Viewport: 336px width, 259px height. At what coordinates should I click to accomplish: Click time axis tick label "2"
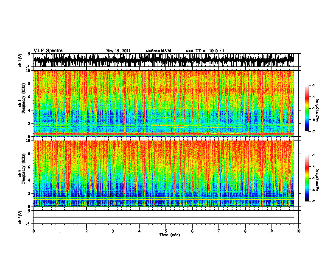click(87, 231)
